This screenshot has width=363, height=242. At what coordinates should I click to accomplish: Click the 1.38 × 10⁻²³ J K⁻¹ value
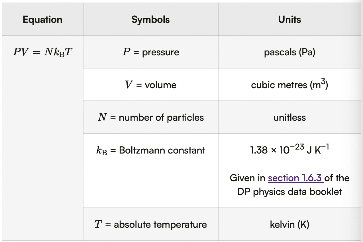[x=289, y=150]
